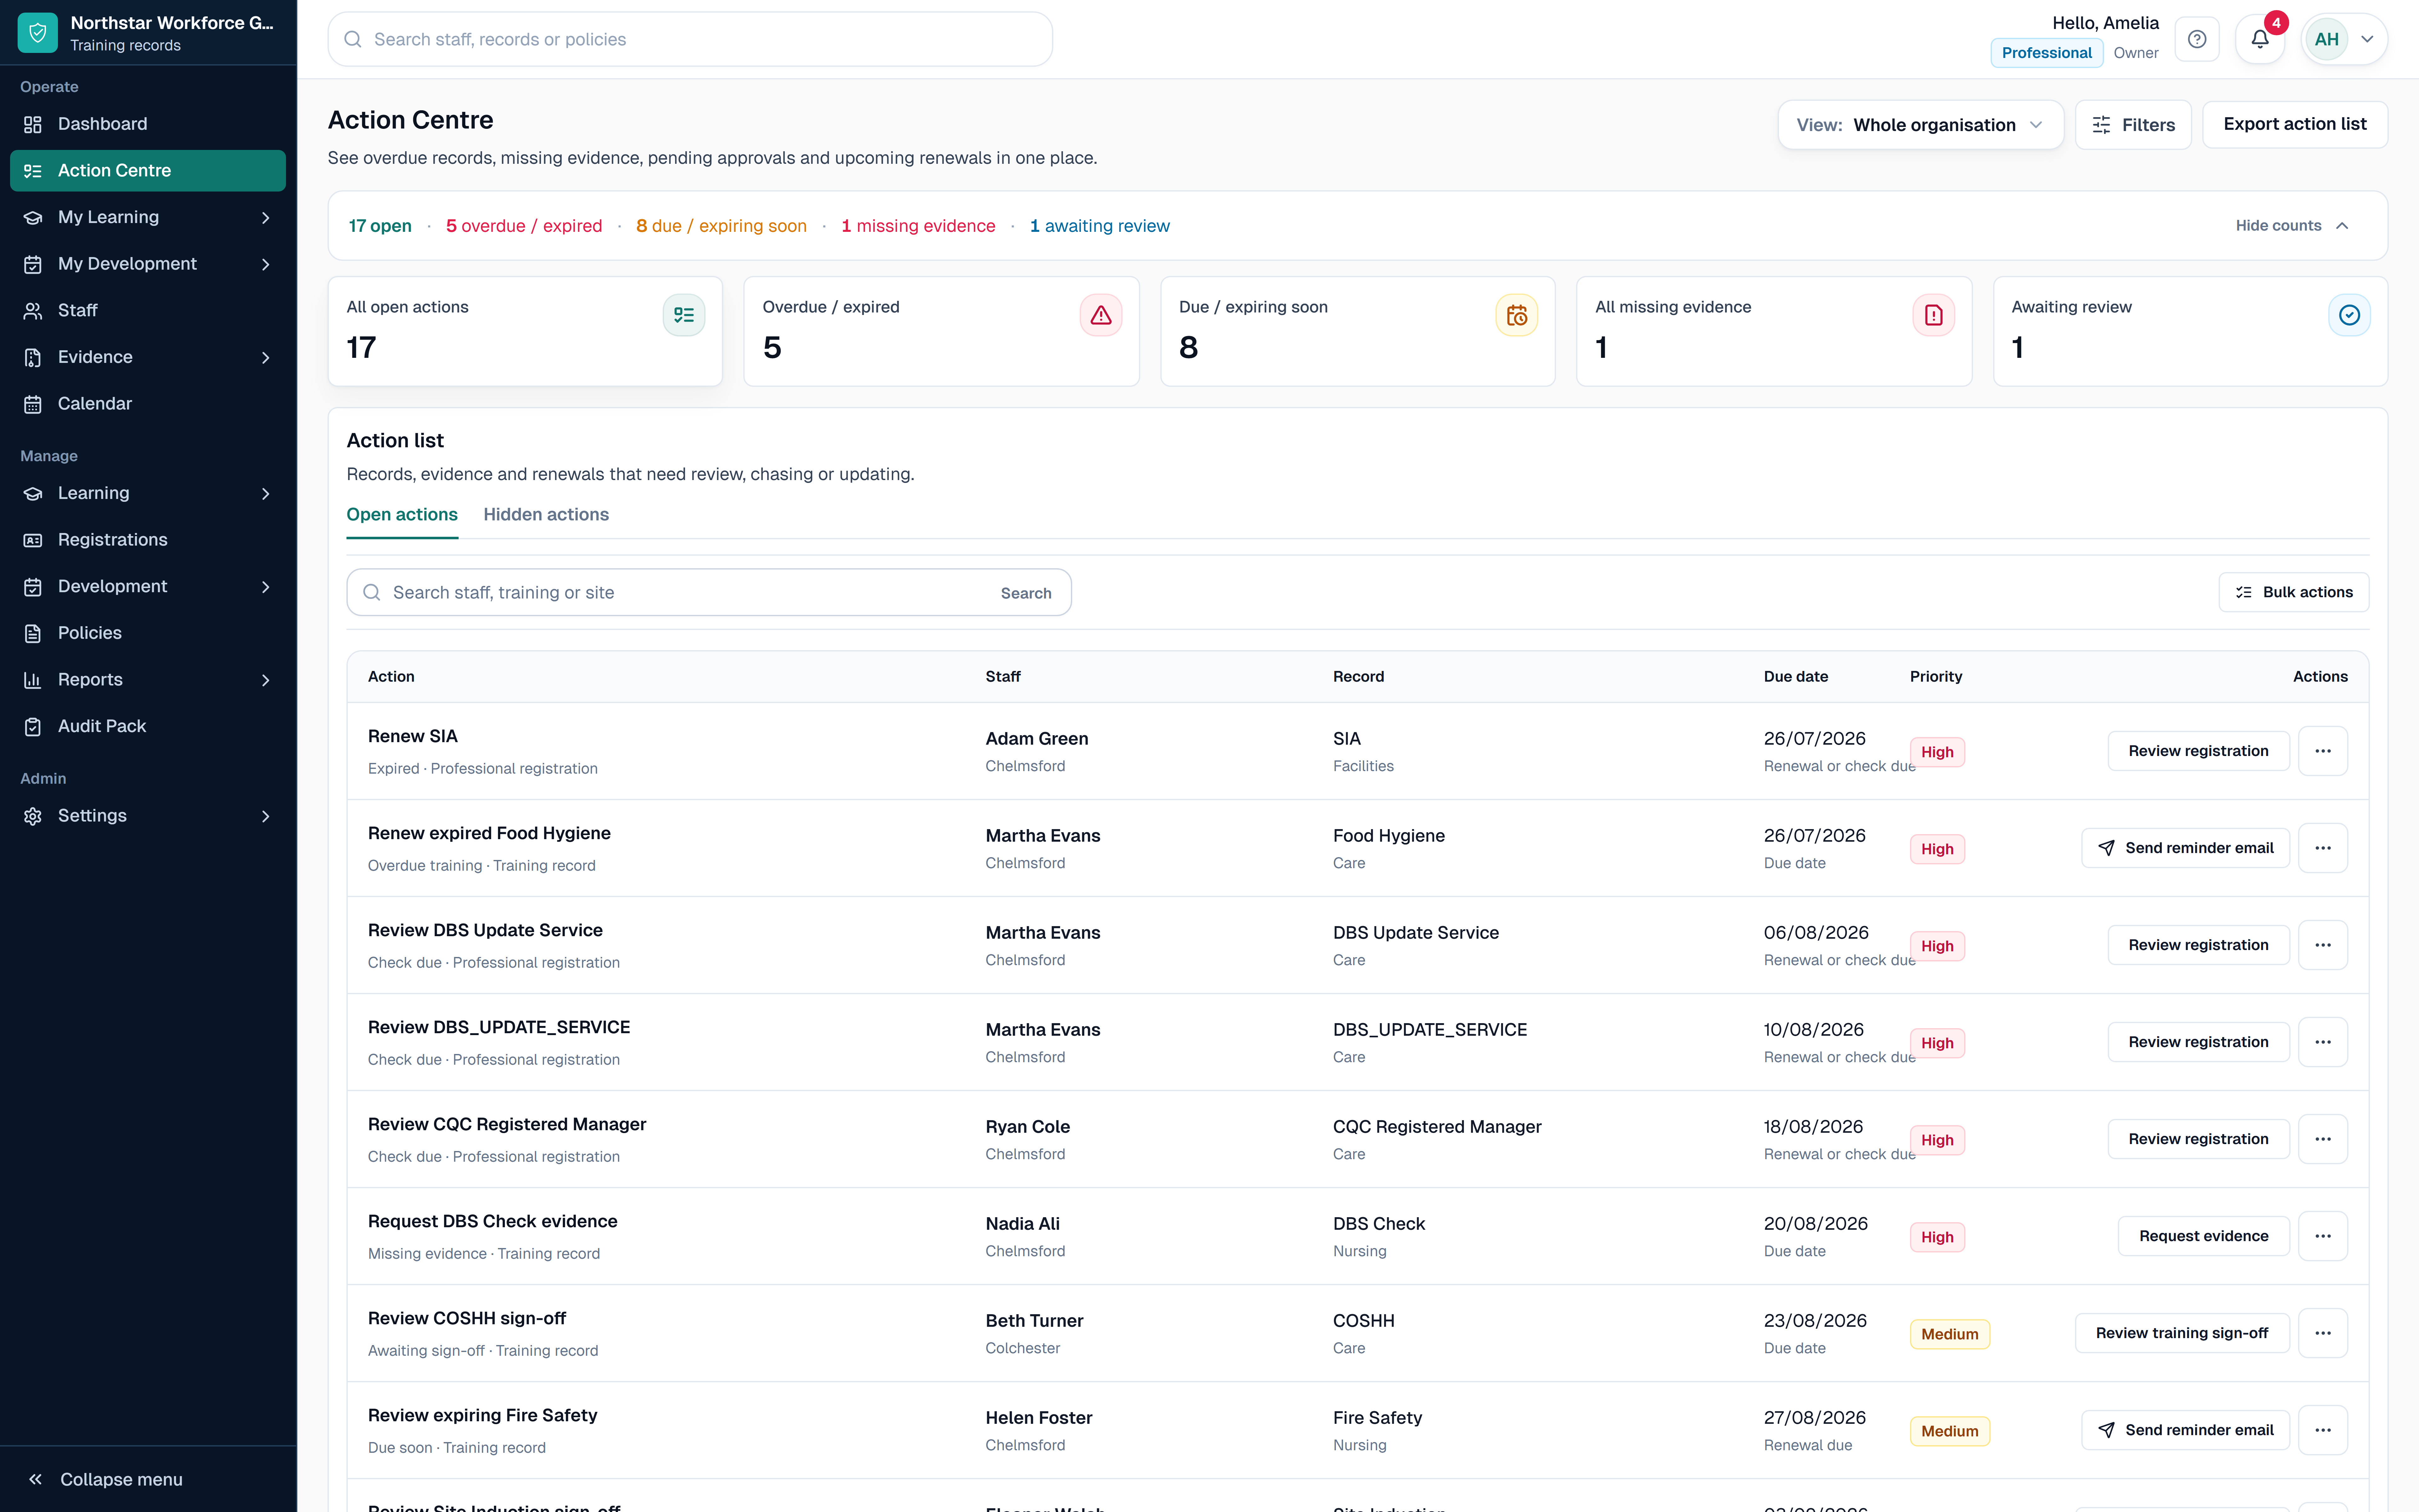The width and height of the screenshot is (2419, 1512).
Task: Click the Reports bar chart icon
Action: pos(33,680)
